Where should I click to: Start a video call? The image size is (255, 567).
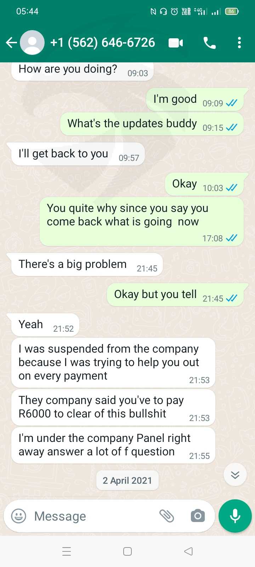[176, 43]
